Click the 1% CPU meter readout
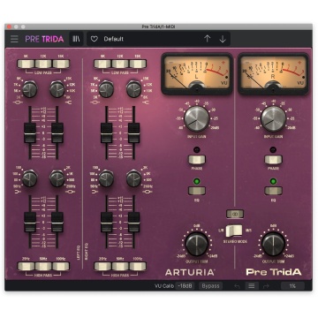 (x=292, y=286)
